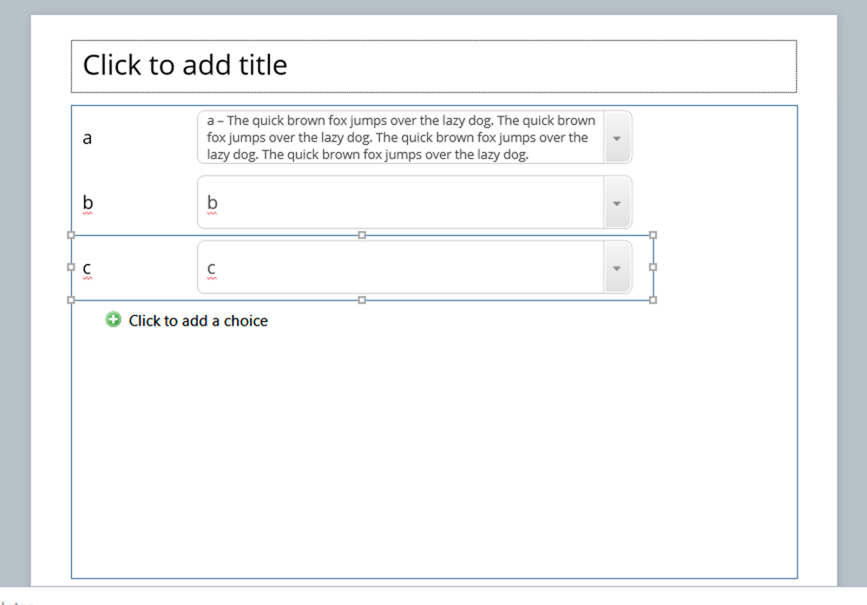This screenshot has height=605, width=867.
Task: Click the right-middle selection handle of row c
Action: point(653,267)
